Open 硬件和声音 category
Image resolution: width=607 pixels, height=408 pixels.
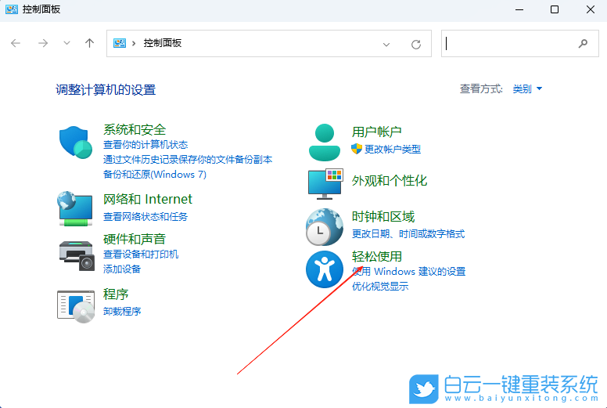tap(135, 239)
